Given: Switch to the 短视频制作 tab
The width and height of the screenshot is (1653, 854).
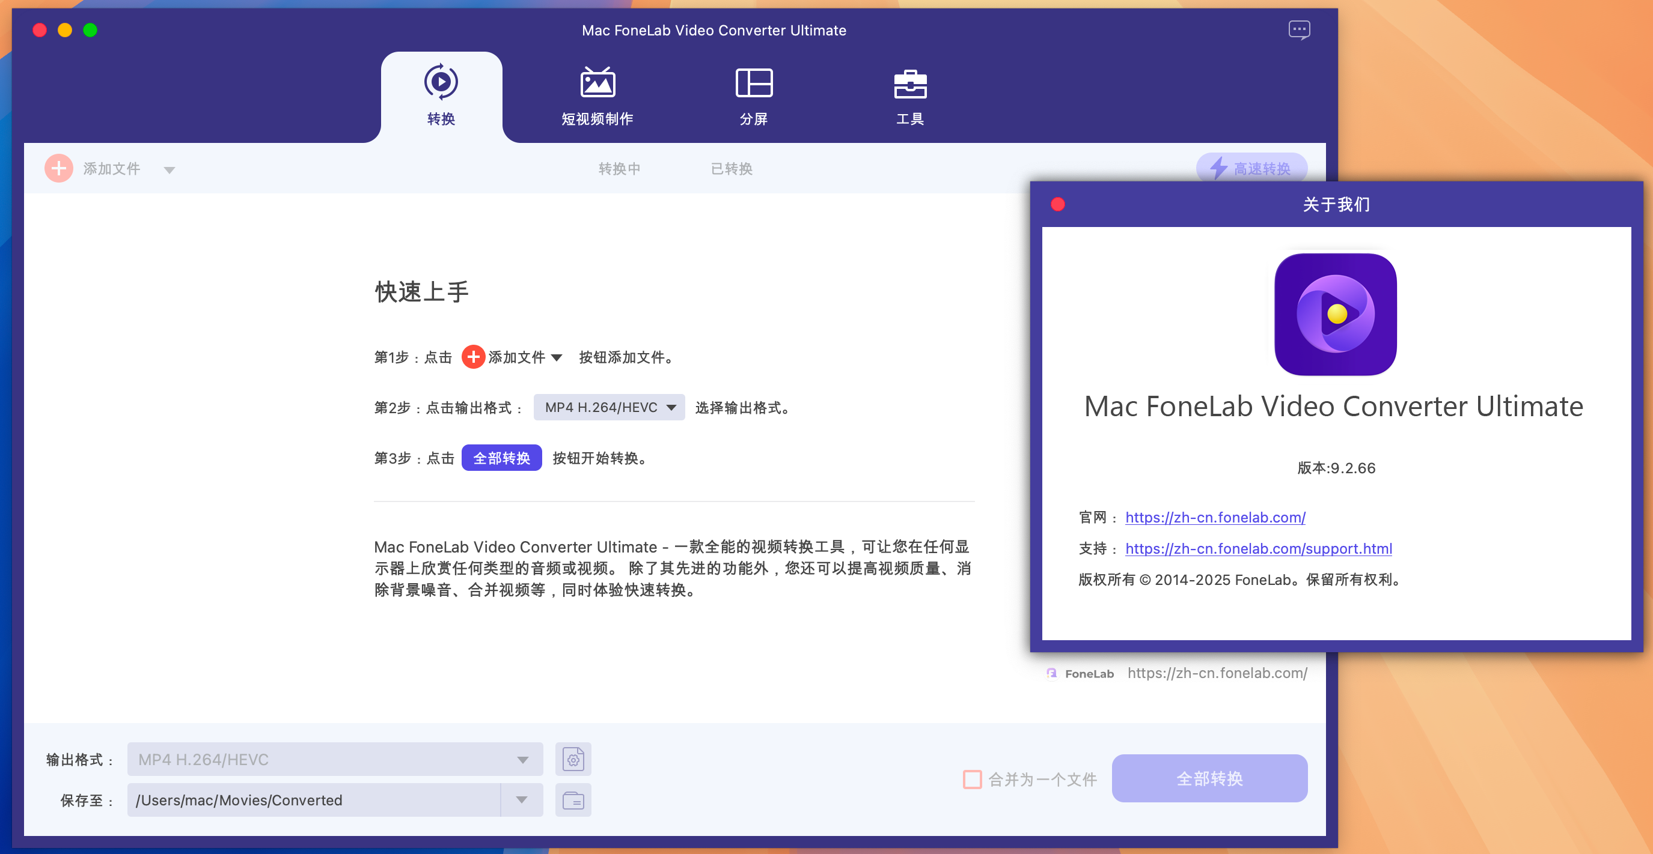Looking at the screenshot, I should (597, 96).
